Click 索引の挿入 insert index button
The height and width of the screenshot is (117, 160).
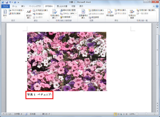[120, 10]
